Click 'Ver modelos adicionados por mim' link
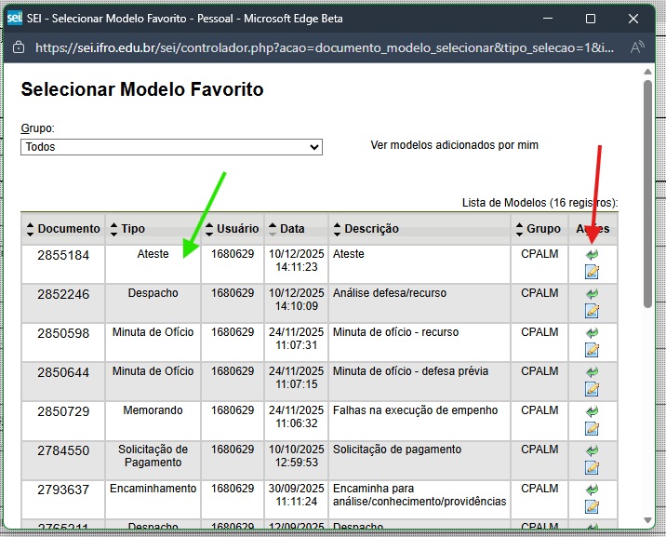The image size is (666, 537). click(x=454, y=145)
